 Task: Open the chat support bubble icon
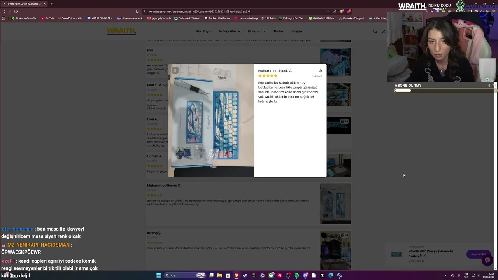[x=487, y=260]
